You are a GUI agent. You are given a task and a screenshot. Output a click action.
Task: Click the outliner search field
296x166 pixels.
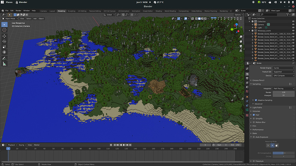coord(269,15)
